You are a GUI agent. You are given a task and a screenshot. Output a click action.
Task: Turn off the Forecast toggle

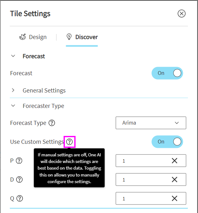(x=167, y=73)
